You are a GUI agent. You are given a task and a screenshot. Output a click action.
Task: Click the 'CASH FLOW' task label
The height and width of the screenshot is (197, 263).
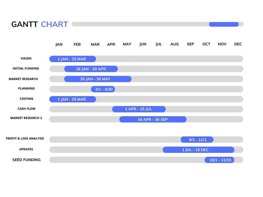[x=26, y=108]
